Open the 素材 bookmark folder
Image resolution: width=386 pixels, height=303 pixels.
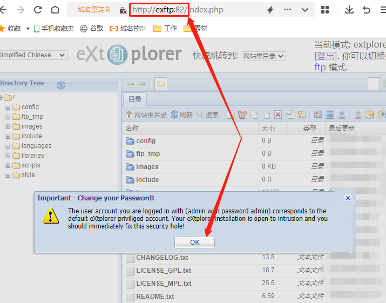pyautogui.click(x=195, y=29)
